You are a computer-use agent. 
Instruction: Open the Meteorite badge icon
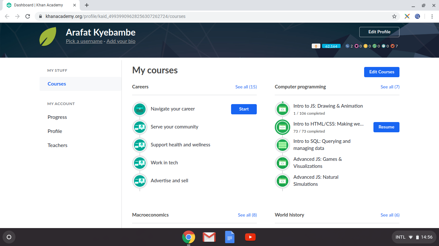click(x=392, y=46)
